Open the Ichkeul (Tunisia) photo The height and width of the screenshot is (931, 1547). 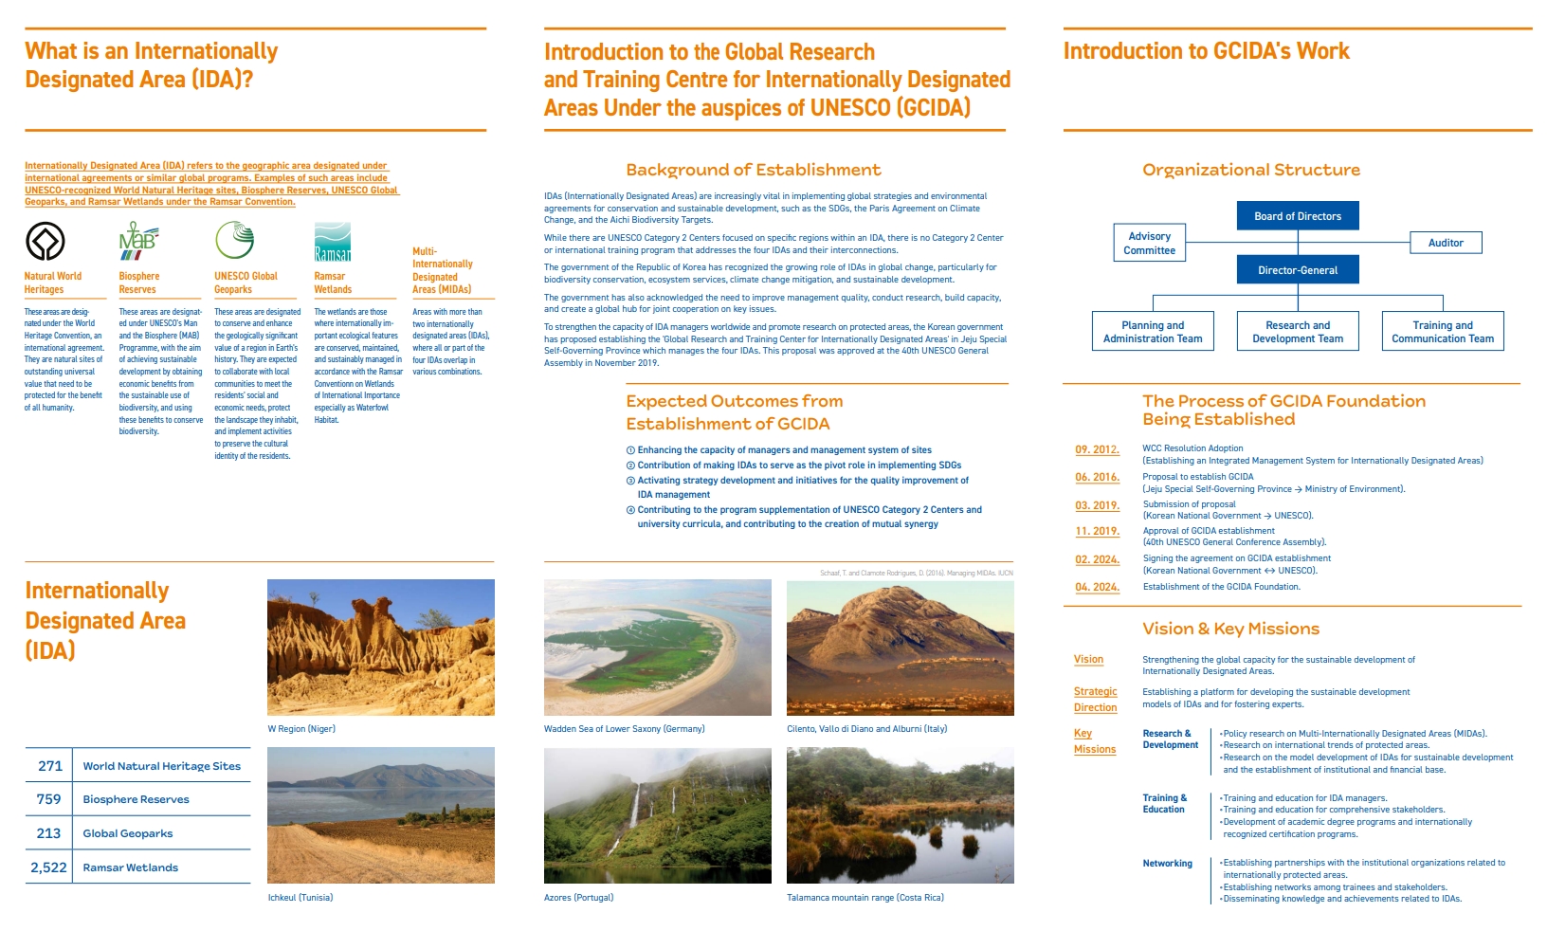coord(381,815)
